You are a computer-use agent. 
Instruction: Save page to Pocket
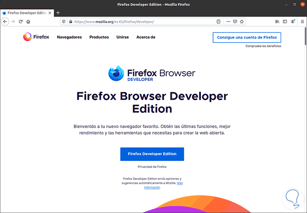(235, 22)
